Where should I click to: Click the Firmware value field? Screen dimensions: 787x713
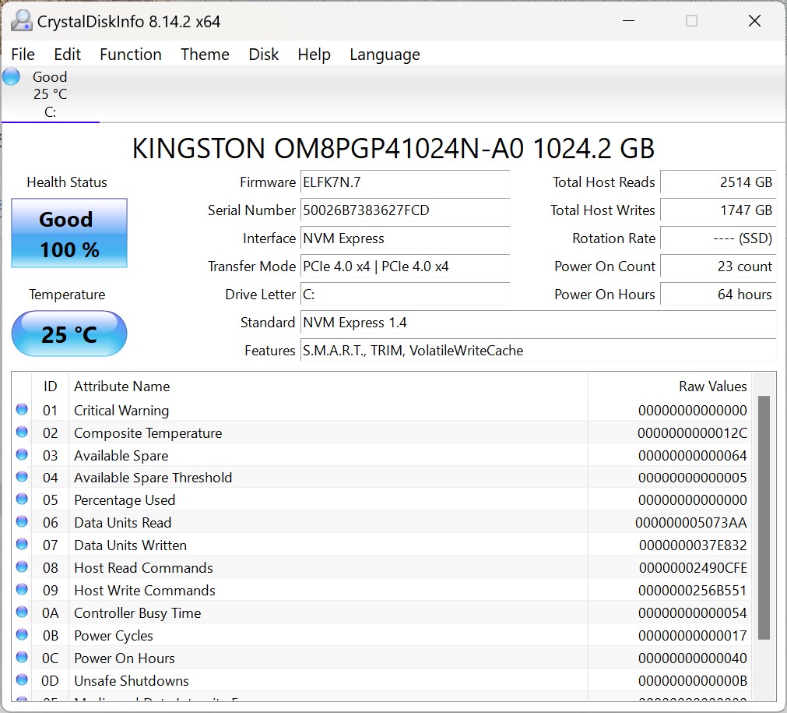click(x=405, y=182)
